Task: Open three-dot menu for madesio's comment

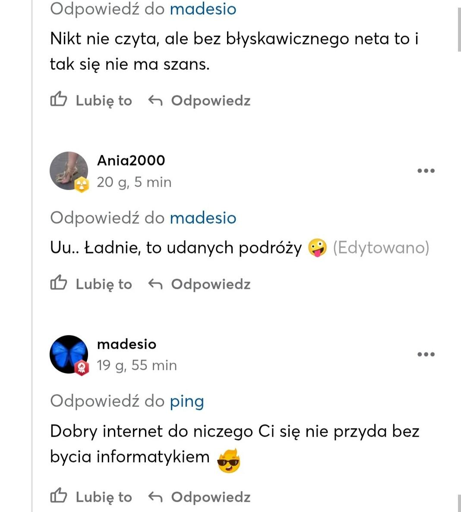Action: pyautogui.click(x=426, y=354)
